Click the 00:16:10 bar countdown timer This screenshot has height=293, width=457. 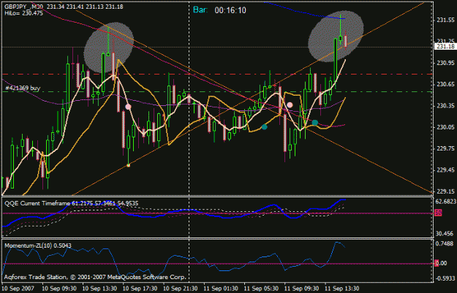click(230, 10)
